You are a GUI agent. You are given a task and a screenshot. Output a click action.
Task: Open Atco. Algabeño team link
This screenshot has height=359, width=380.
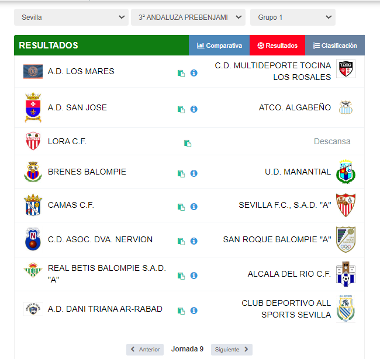[x=295, y=107]
